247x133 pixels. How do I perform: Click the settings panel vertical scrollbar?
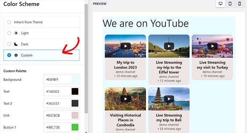(x=86, y=58)
